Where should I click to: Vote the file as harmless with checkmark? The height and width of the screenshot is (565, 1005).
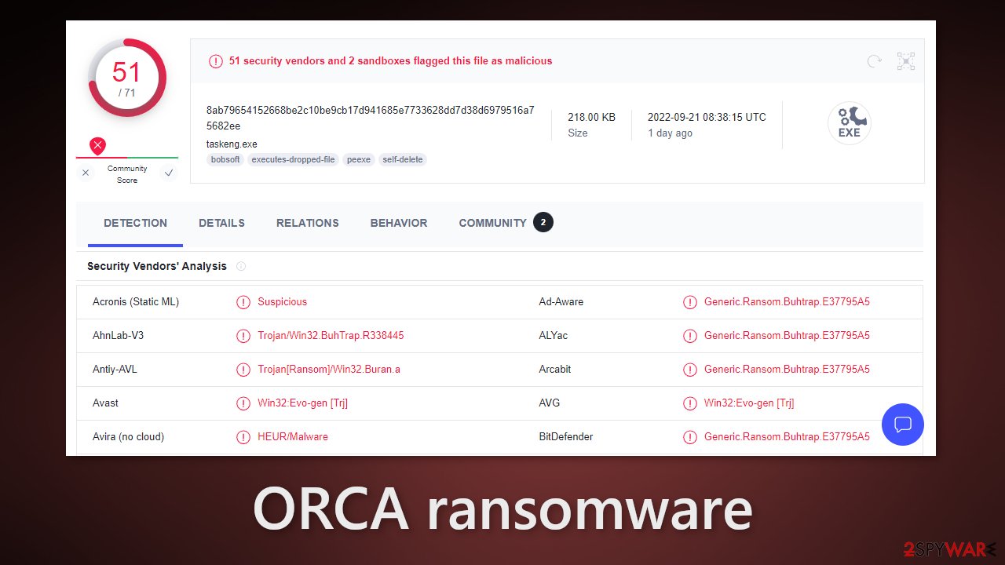169,173
